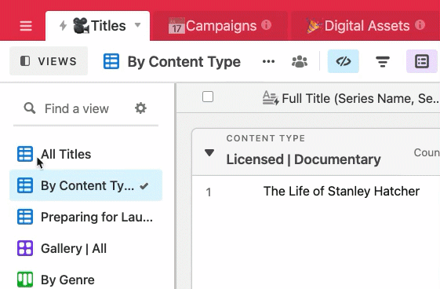Switch to the Digital Assets tab
440x289 pixels.
click(x=365, y=26)
